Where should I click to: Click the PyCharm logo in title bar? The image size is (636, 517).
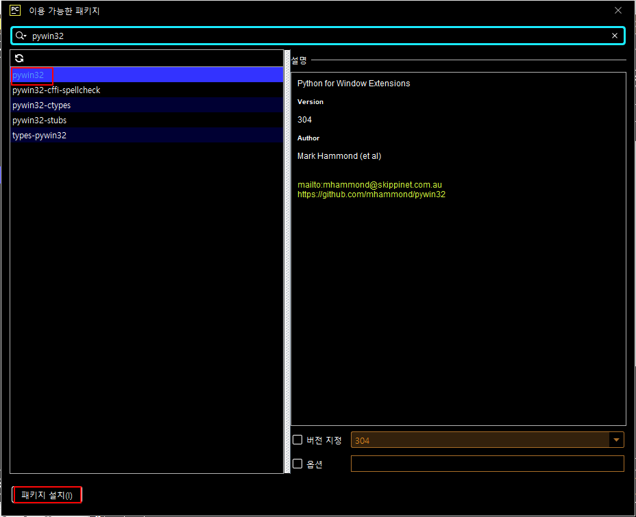tap(15, 10)
